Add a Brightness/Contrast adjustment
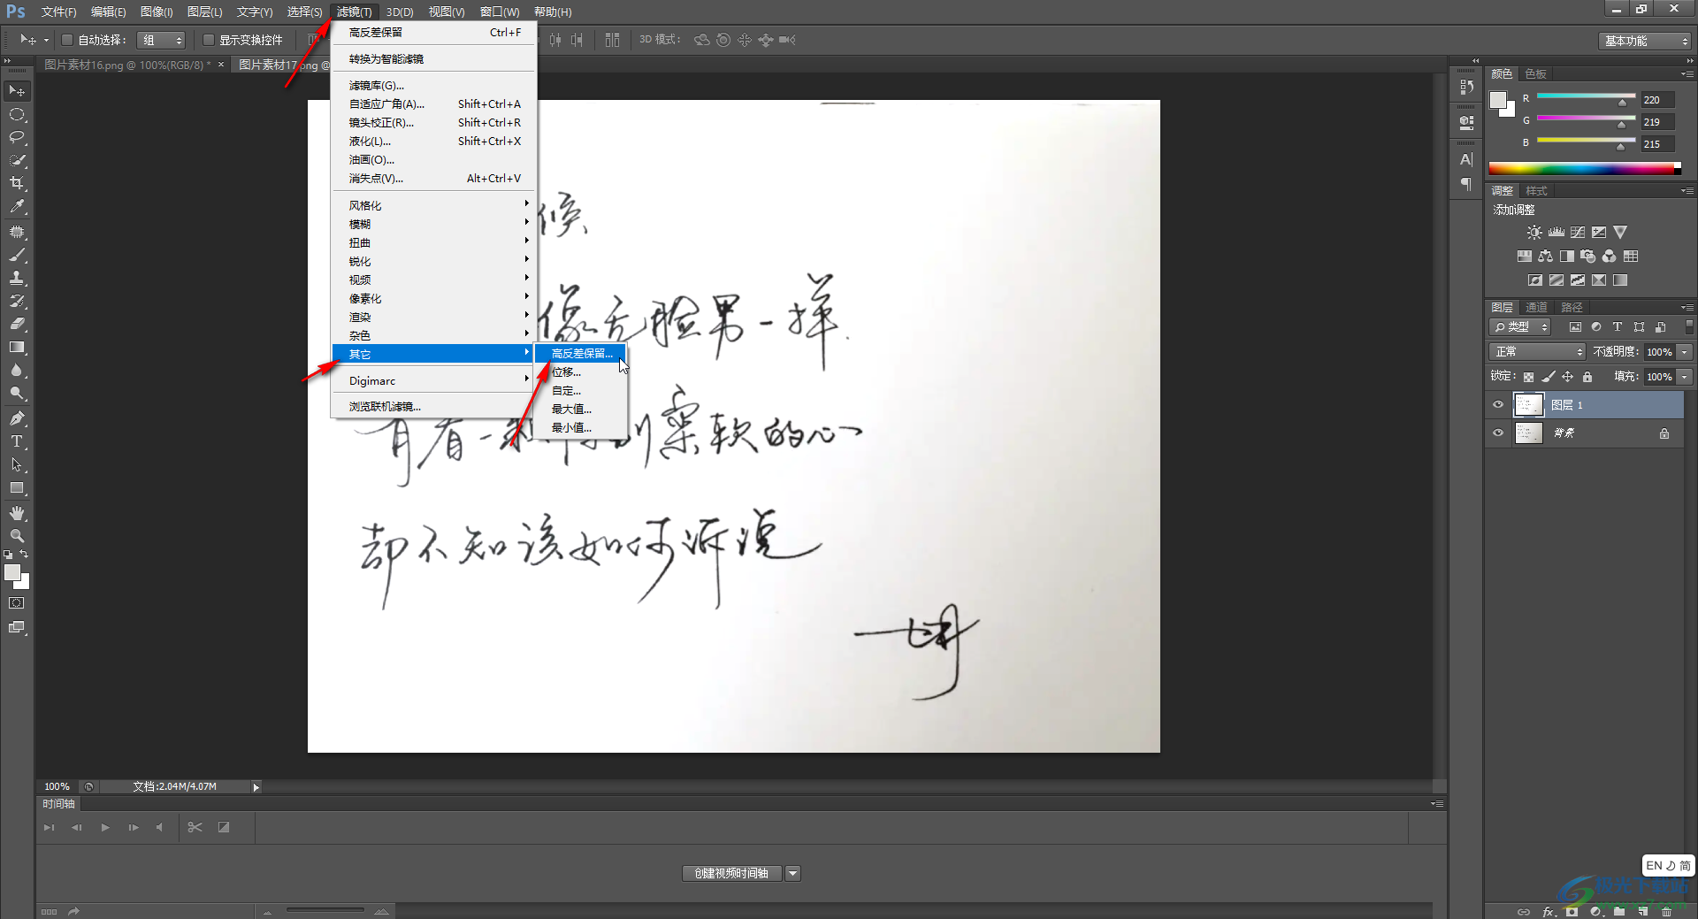1698x919 pixels. [1534, 233]
